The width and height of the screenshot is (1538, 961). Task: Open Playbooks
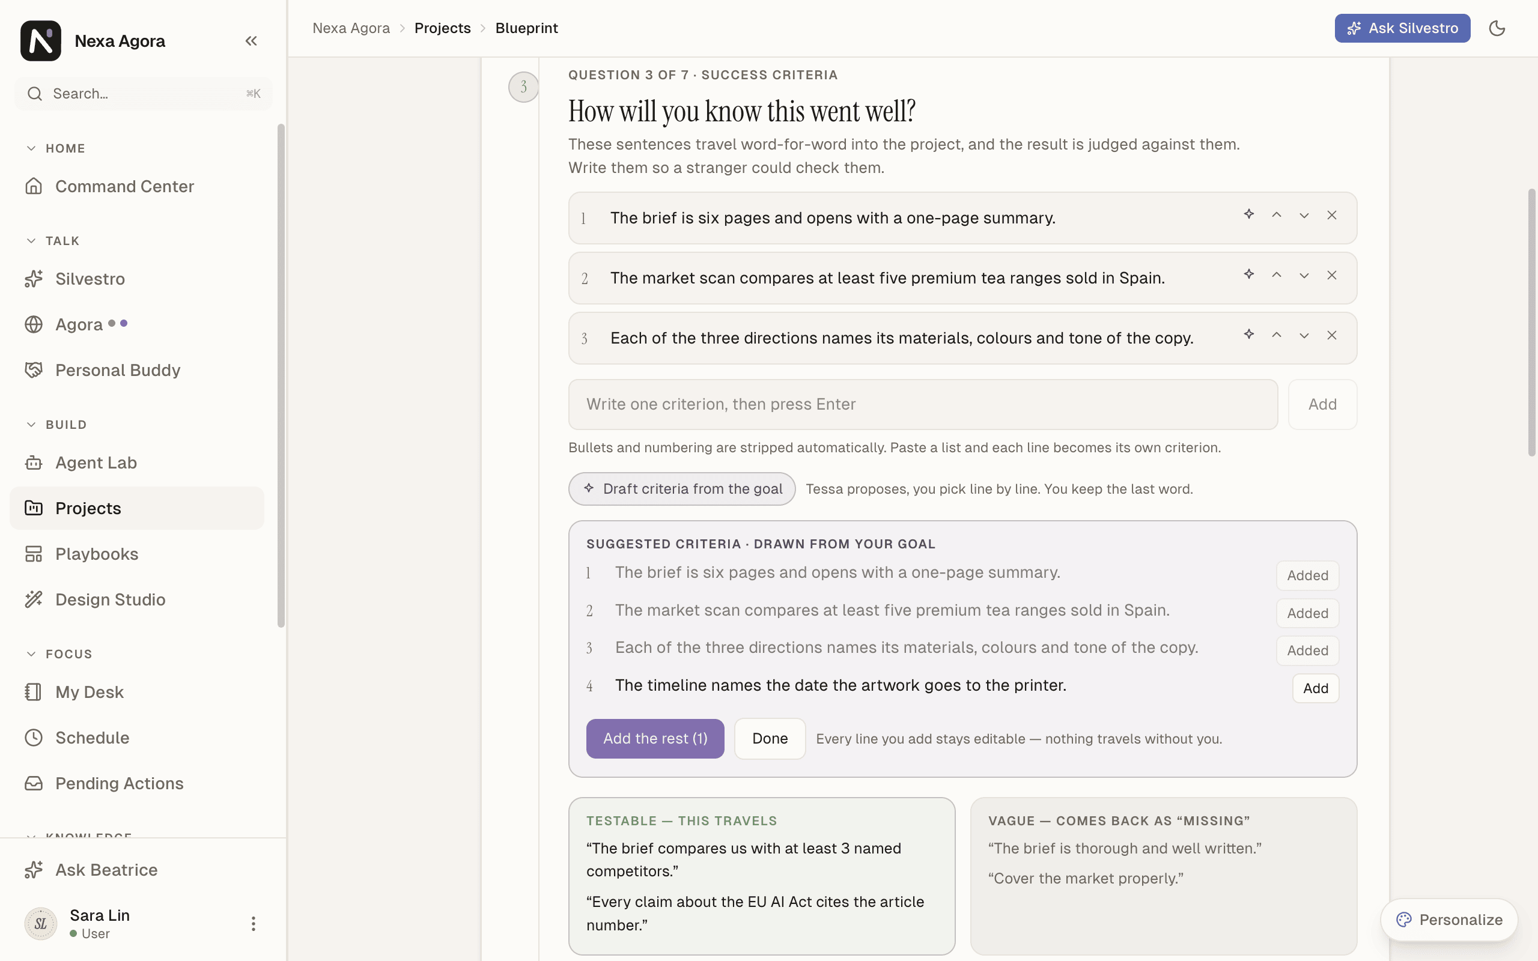[136, 554]
